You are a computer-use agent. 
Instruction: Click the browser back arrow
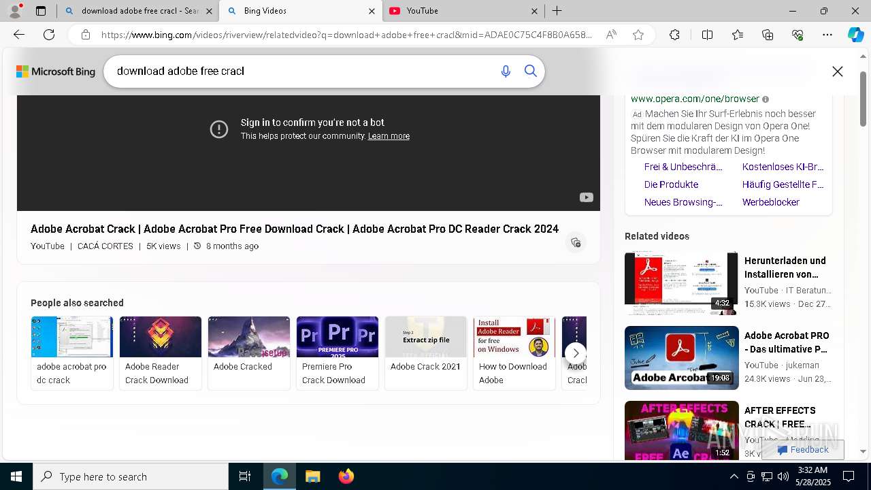coord(19,35)
